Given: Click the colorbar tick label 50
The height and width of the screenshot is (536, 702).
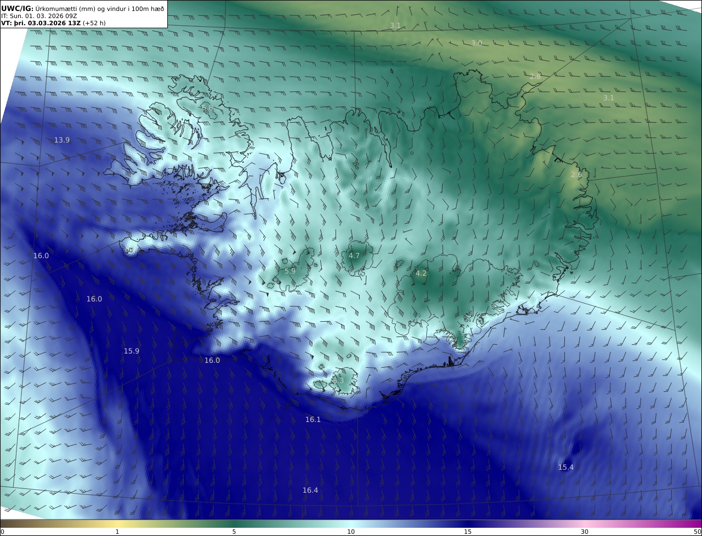Looking at the screenshot, I should click(697, 532).
